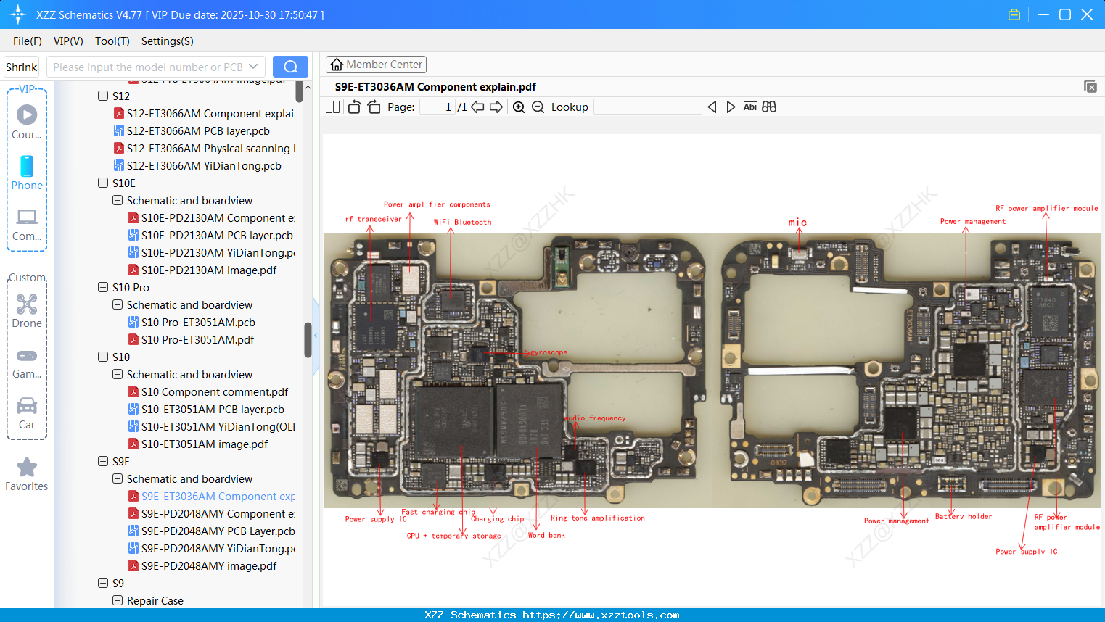Click inside the Lookup text field

[x=648, y=107]
